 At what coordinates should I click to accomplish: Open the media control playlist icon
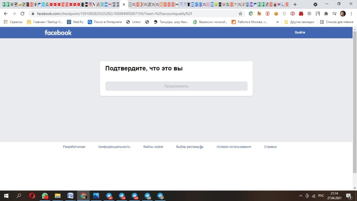334,14
